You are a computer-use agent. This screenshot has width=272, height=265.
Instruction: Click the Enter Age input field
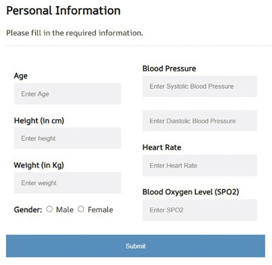(67, 94)
